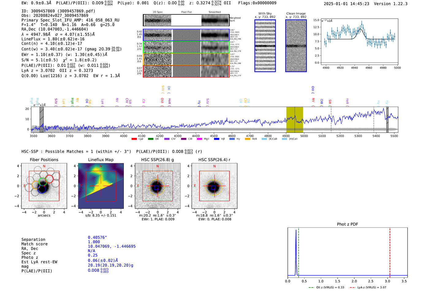Select the With Sky cutout image
The height and width of the screenshot is (292, 429).
coord(265,46)
